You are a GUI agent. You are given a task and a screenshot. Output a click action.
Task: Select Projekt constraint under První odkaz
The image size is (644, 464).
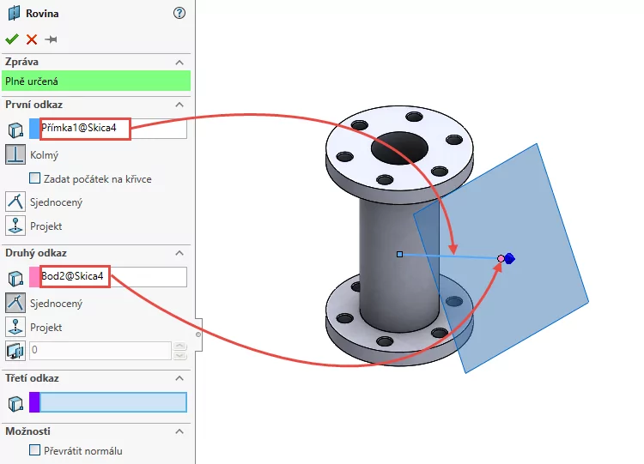click(15, 226)
